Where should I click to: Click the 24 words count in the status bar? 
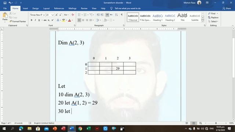pos(18,123)
